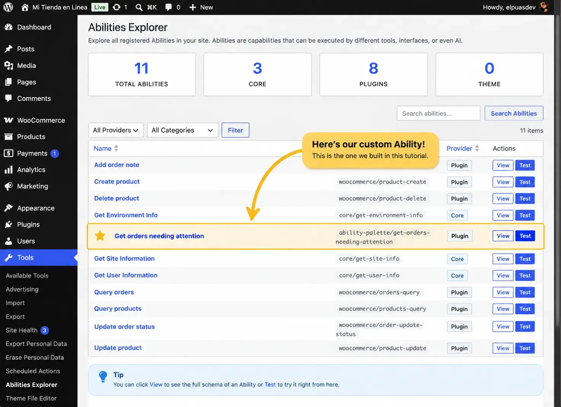Image resolution: width=561 pixels, height=407 pixels.
Task: Open the Get Site Information ability link
Action: click(x=125, y=259)
